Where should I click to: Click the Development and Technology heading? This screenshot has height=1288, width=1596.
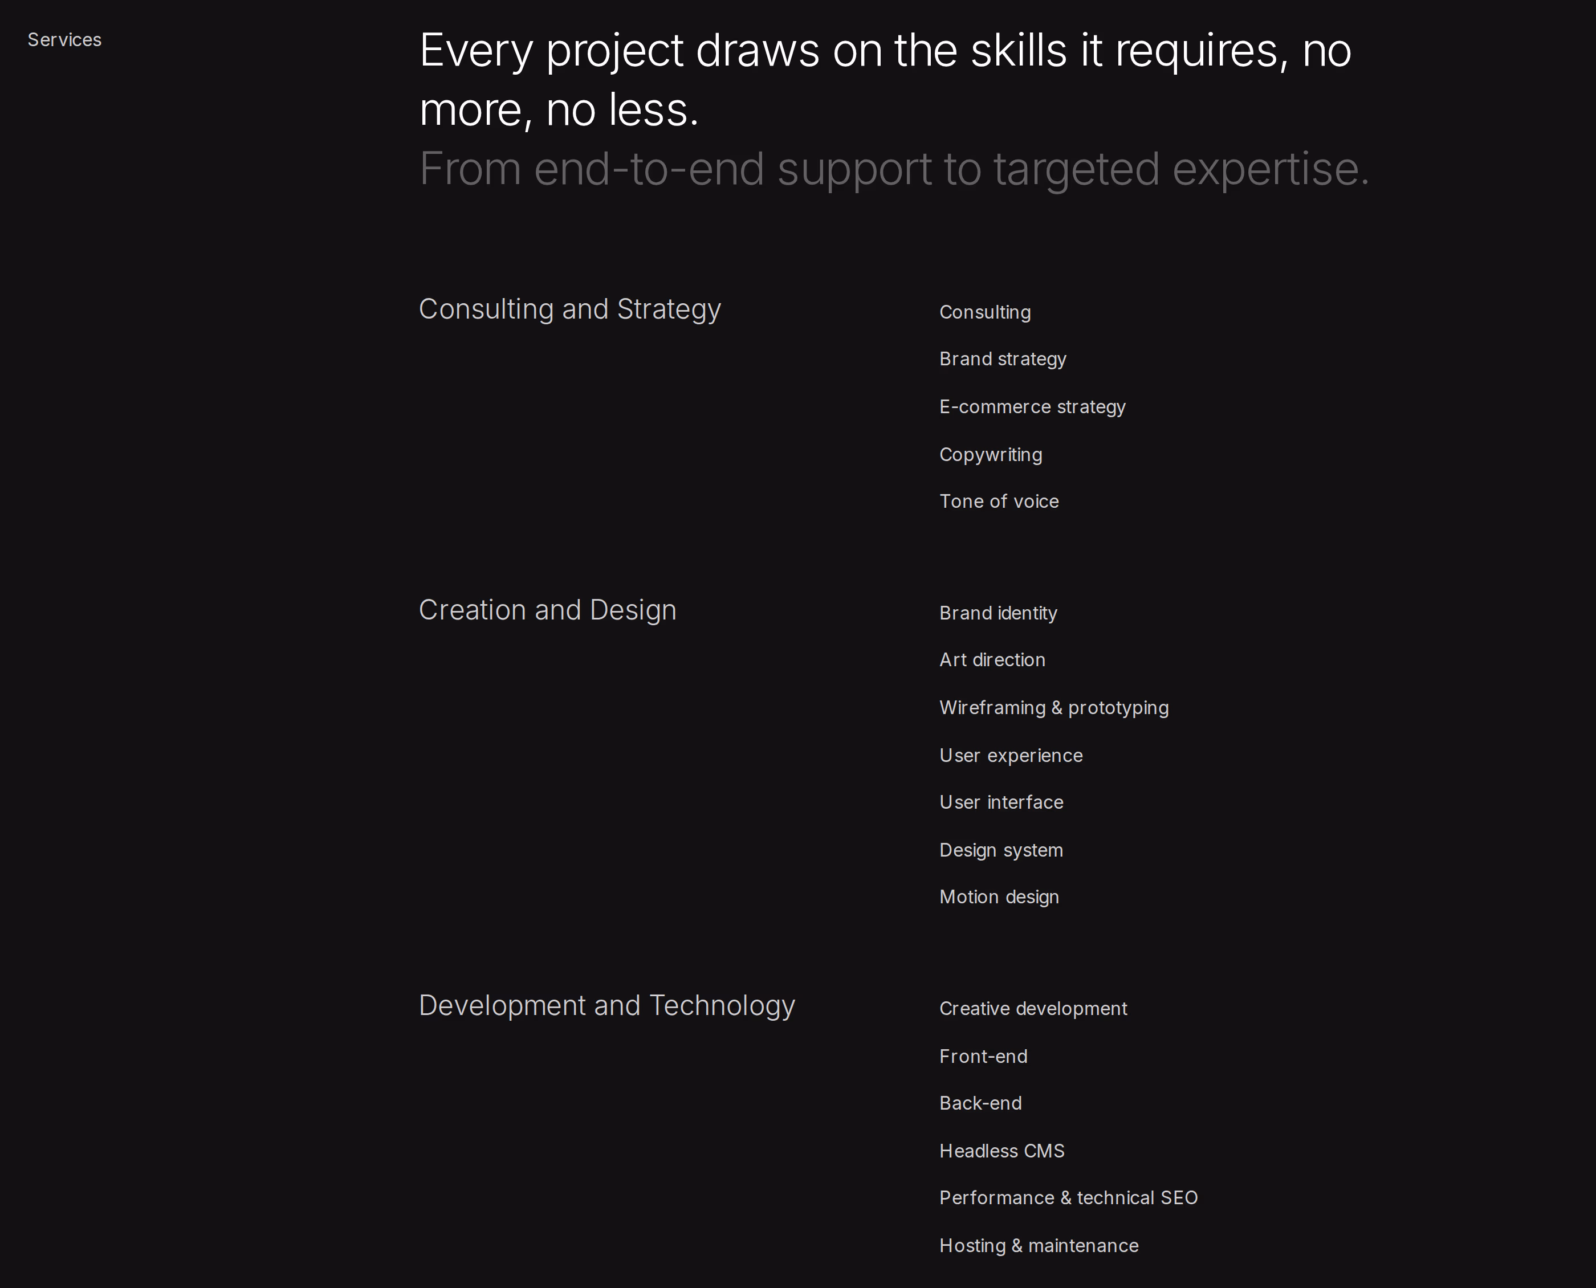coord(607,1005)
